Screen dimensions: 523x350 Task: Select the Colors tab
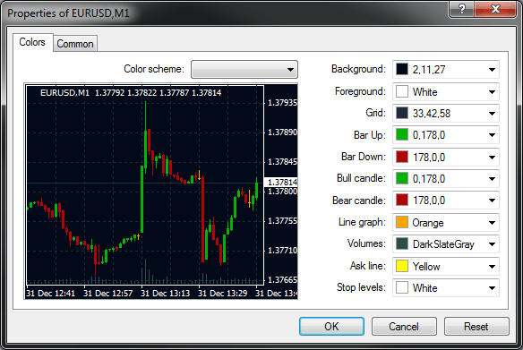pyautogui.click(x=32, y=42)
